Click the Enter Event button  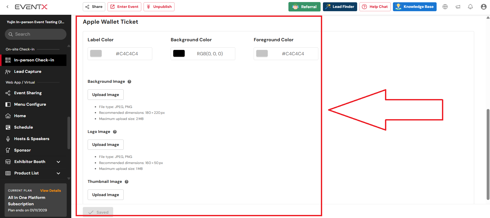(124, 7)
